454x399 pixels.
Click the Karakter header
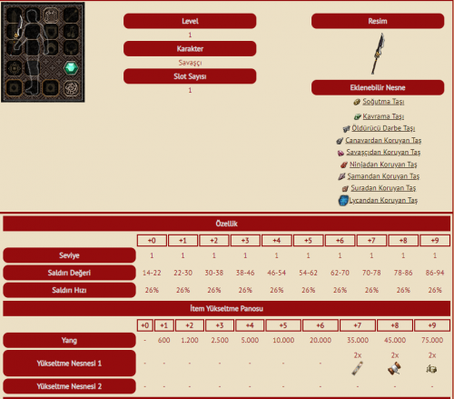(x=190, y=49)
